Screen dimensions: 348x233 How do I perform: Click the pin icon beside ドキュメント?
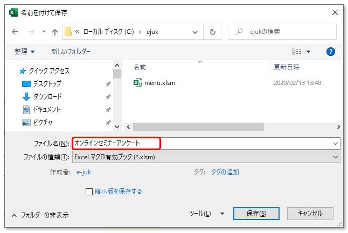pos(108,110)
